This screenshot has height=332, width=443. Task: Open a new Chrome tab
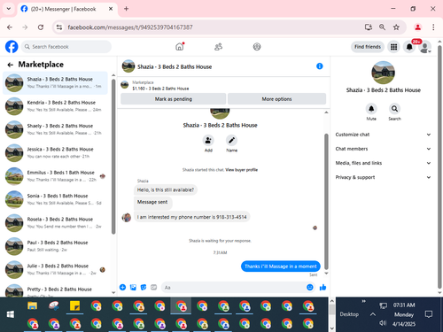point(126,9)
